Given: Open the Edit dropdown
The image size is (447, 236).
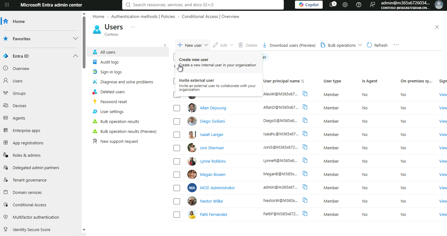Looking at the screenshot, I should pos(223,45).
